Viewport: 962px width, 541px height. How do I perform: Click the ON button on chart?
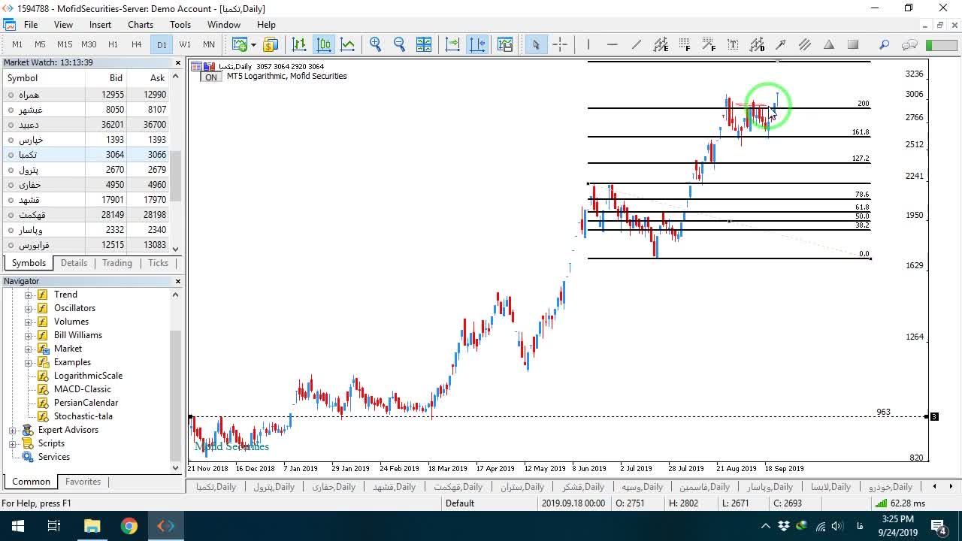[x=211, y=77]
